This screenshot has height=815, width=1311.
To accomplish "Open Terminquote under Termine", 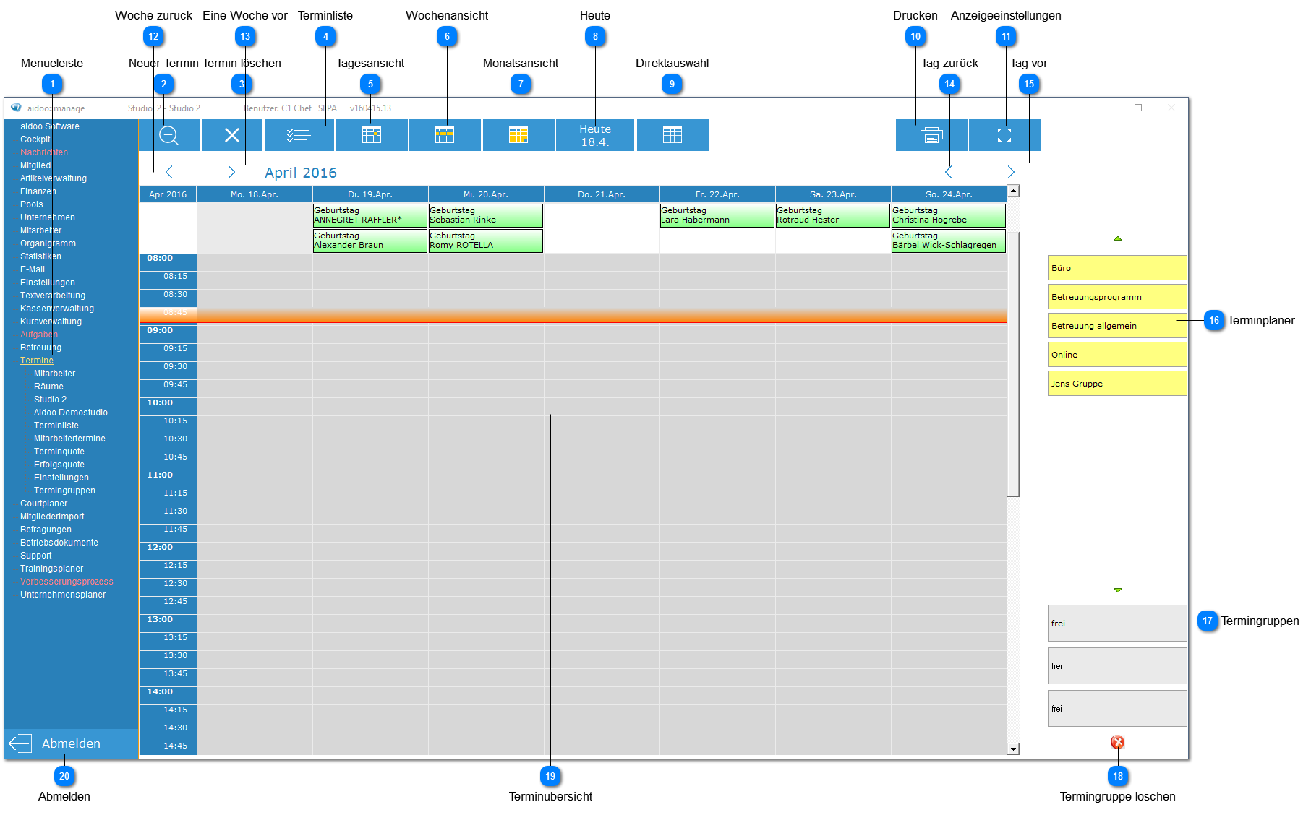I will [59, 452].
